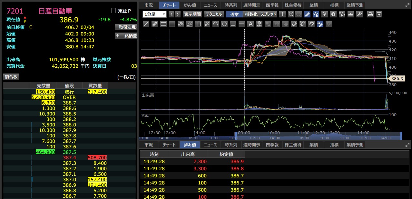
Task: Select the three parallel lines tool
Action: click(163, 24)
